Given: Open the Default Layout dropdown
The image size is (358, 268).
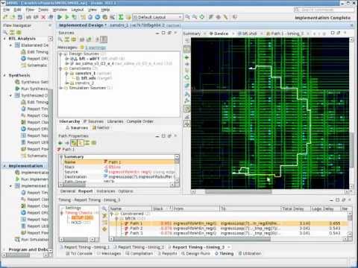Looking at the screenshot, I should [x=157, y=17].
